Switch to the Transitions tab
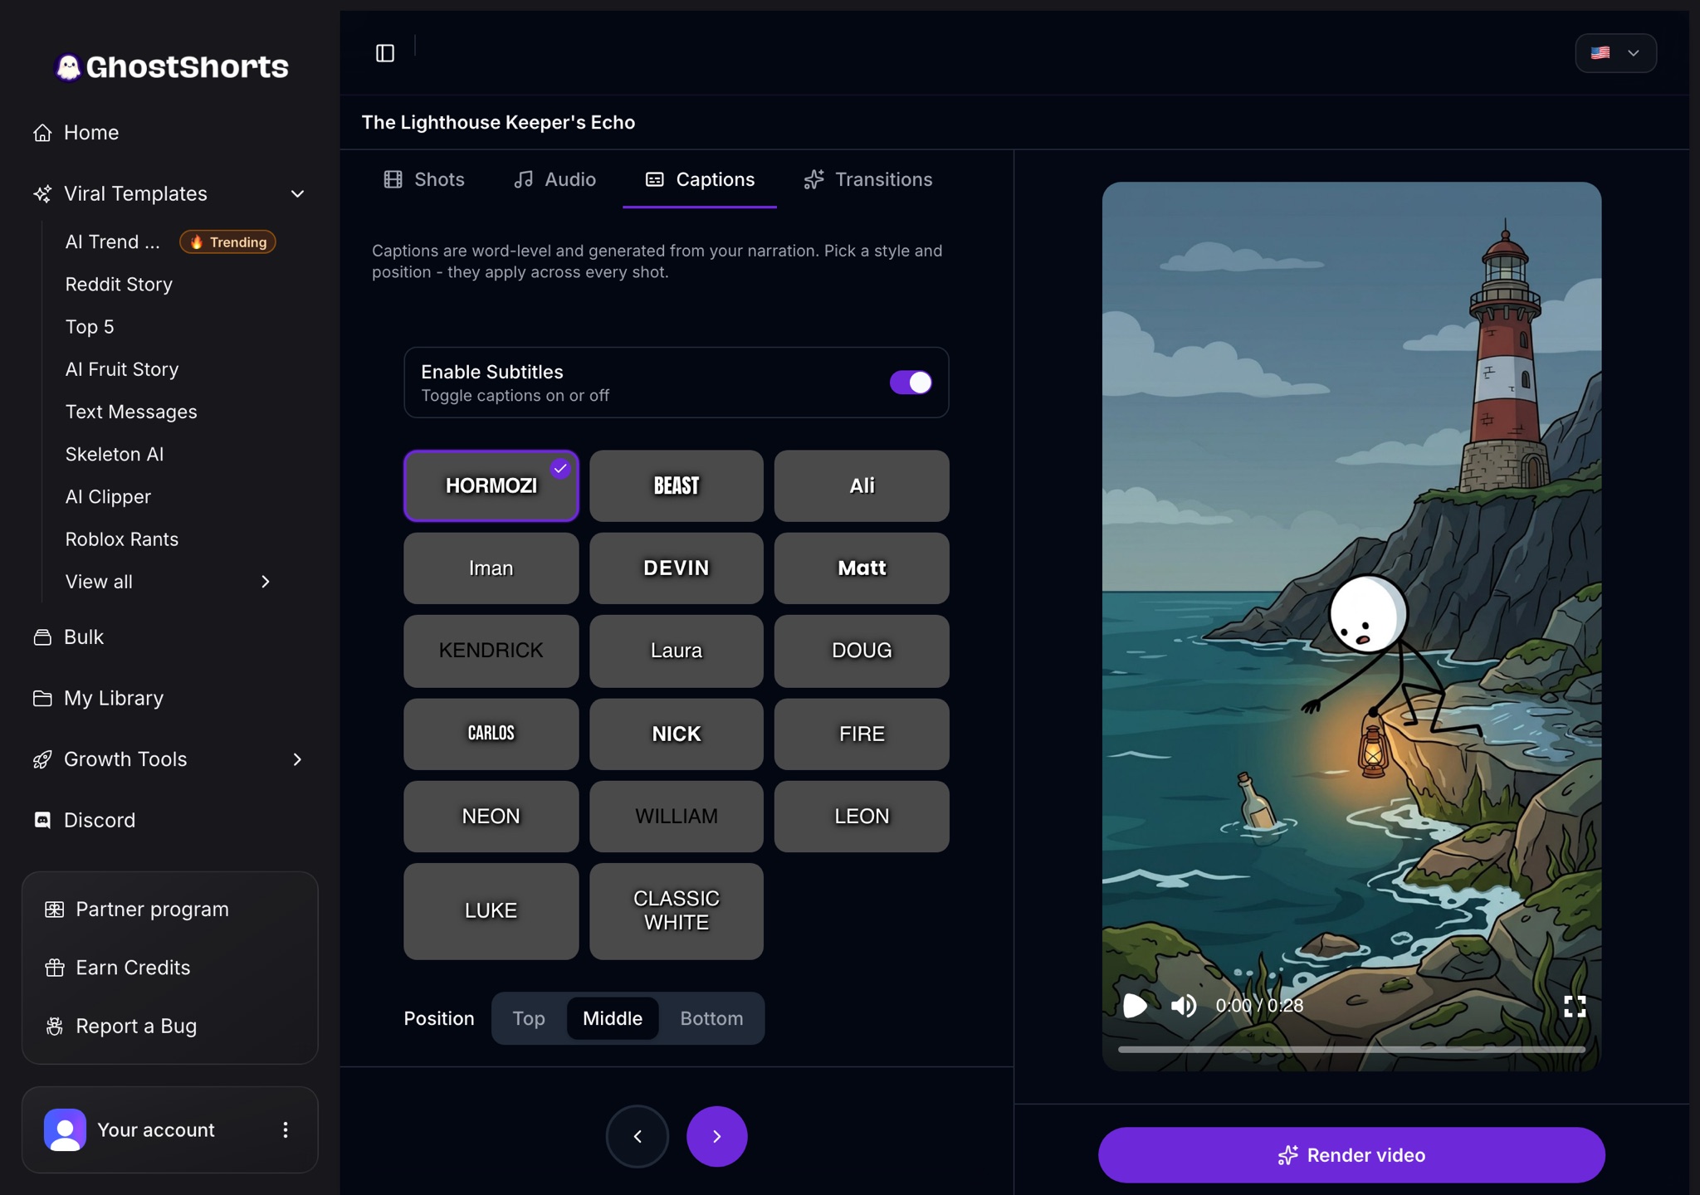Viewport: 1700px width, 1195px height. pos(868,180)
